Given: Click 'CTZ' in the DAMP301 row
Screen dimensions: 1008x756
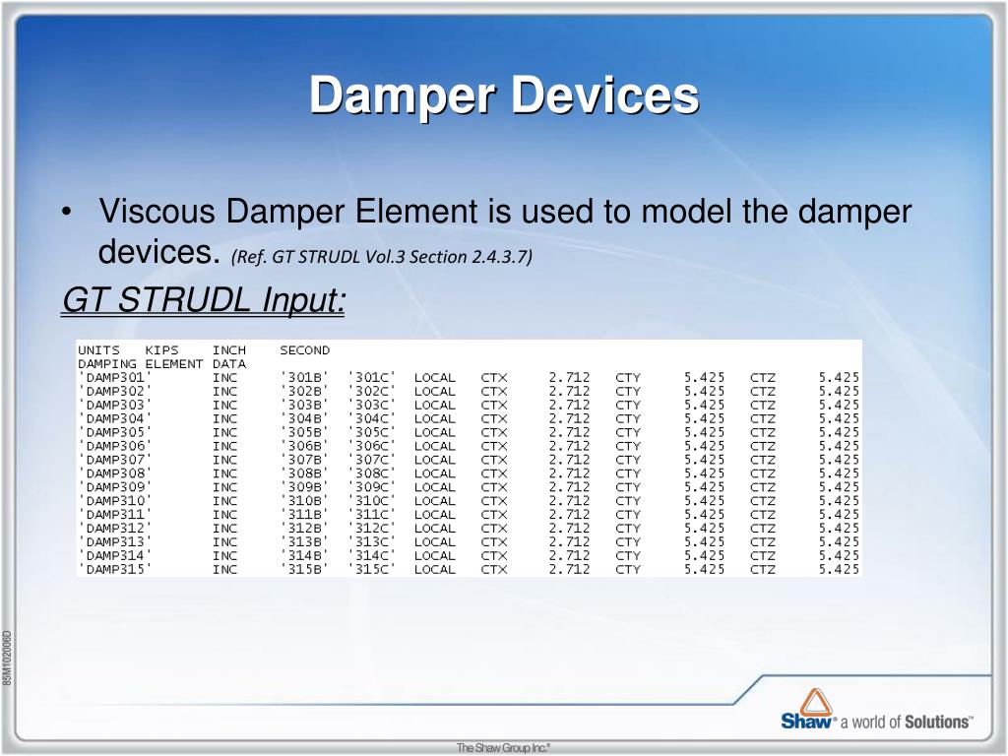Looking at the screenshot, I should pos(763,377).
